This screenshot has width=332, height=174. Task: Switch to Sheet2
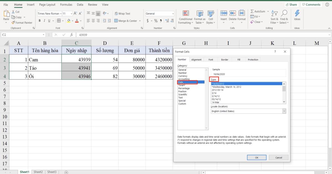pos(38,172)
